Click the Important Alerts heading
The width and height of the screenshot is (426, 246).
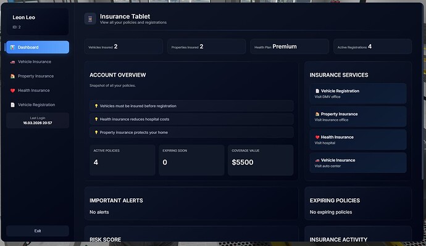point(116,201)
